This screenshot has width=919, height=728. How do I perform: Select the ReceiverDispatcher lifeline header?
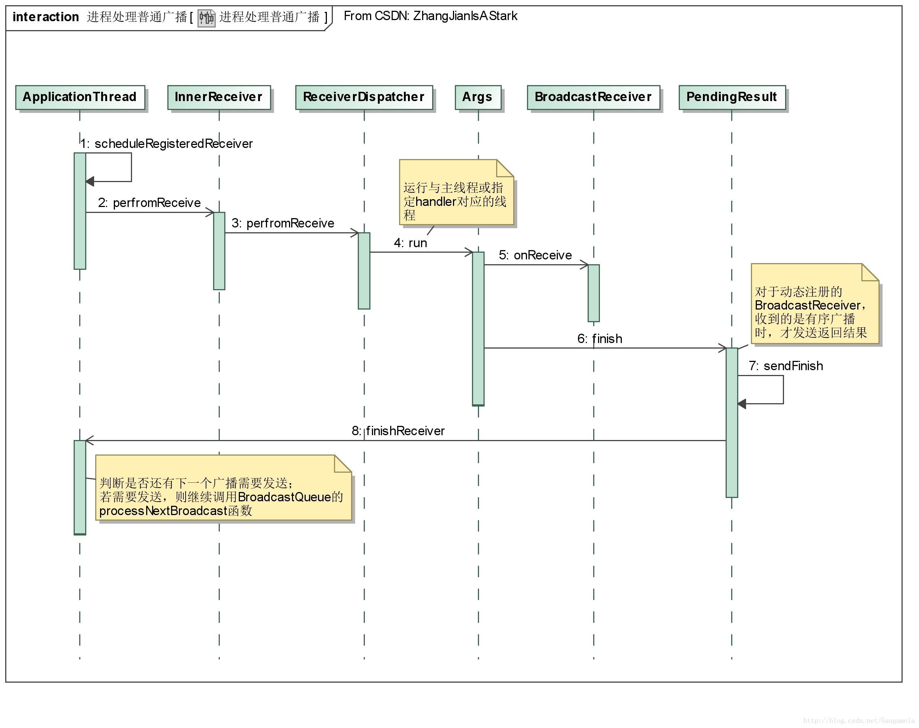364,97
